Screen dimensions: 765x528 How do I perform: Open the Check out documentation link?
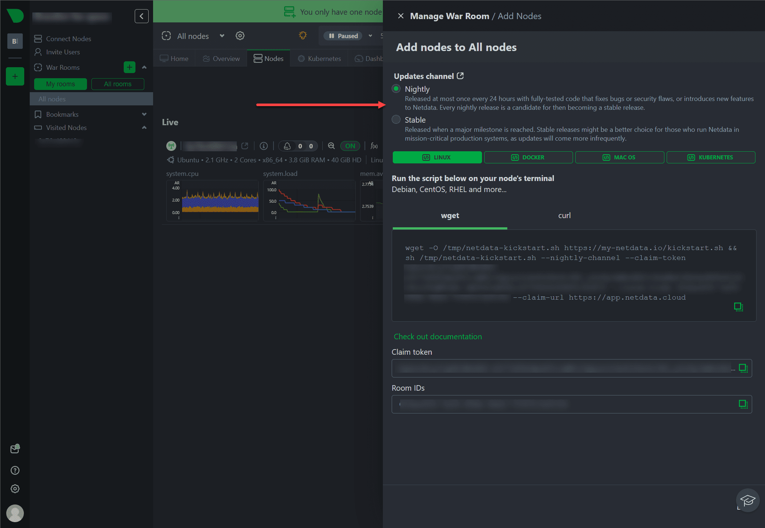coord(438,336)
